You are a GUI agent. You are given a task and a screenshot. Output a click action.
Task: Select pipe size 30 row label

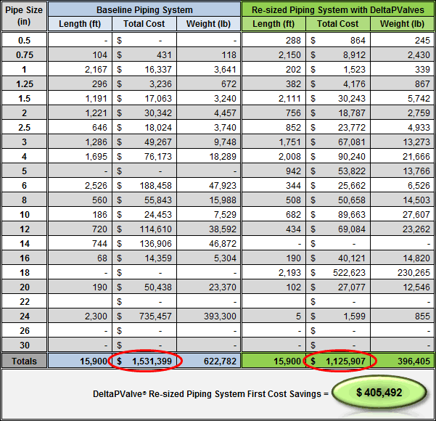[24, 345]
